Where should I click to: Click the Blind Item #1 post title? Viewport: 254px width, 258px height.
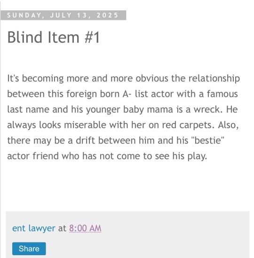[54, 37]
